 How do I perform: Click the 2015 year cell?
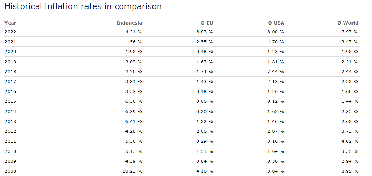(x=10, y=101)
